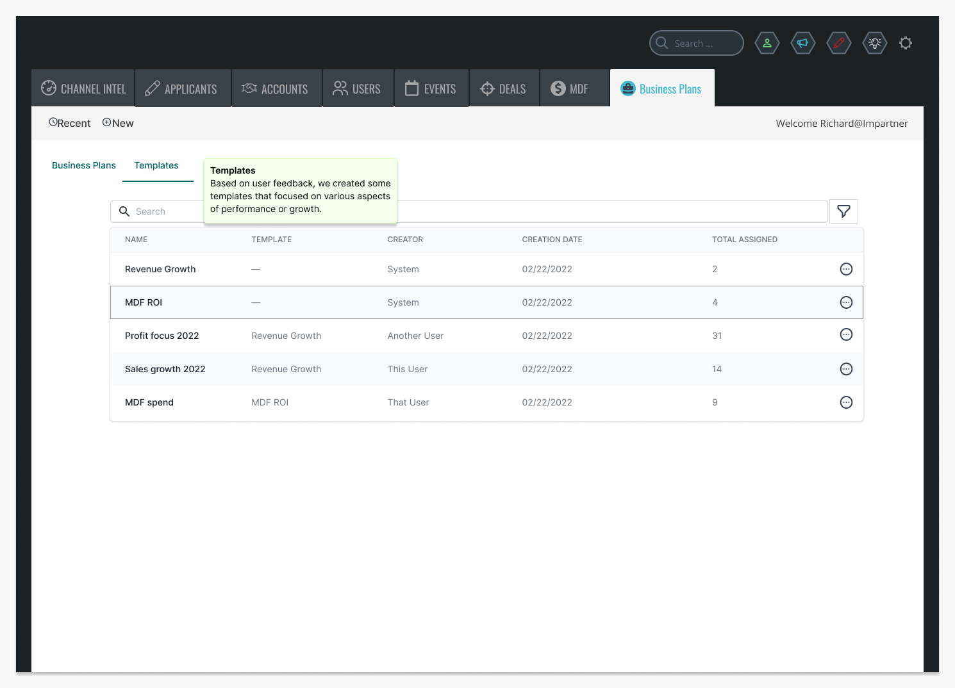Open the settings gear icon
Viewport: 955px width, 688px height.
(x=905, y=44)
